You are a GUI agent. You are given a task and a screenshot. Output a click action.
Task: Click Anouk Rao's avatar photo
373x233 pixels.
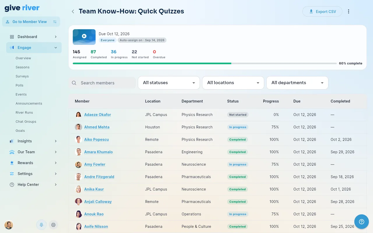(x=78, y=214)
